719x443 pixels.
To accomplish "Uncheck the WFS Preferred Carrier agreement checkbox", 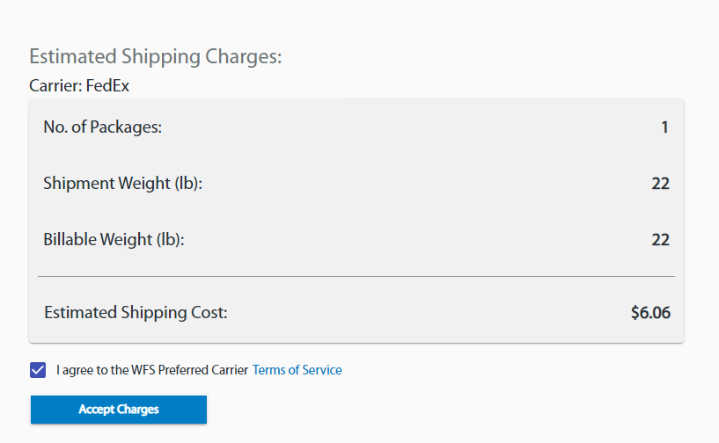I will tap(38, 370).
